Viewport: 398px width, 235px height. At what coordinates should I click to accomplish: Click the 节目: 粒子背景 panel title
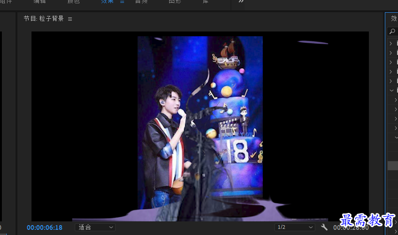click(x=44, y=18)
